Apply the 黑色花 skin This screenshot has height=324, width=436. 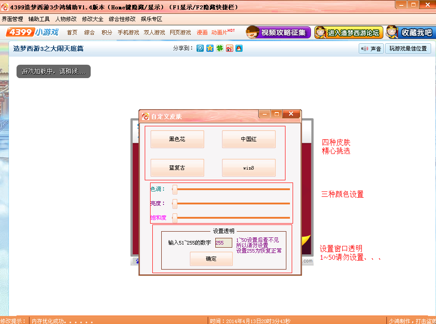[x=177, y=139]
